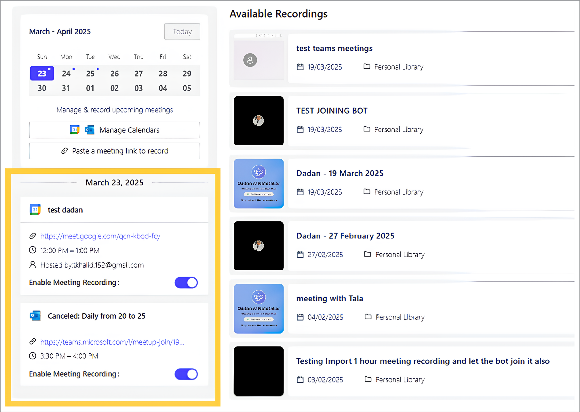The height and width of the screenshot is (412, 580).
Task: Click the Google Calendar icon beside test dadan
Action: (35, 210)
